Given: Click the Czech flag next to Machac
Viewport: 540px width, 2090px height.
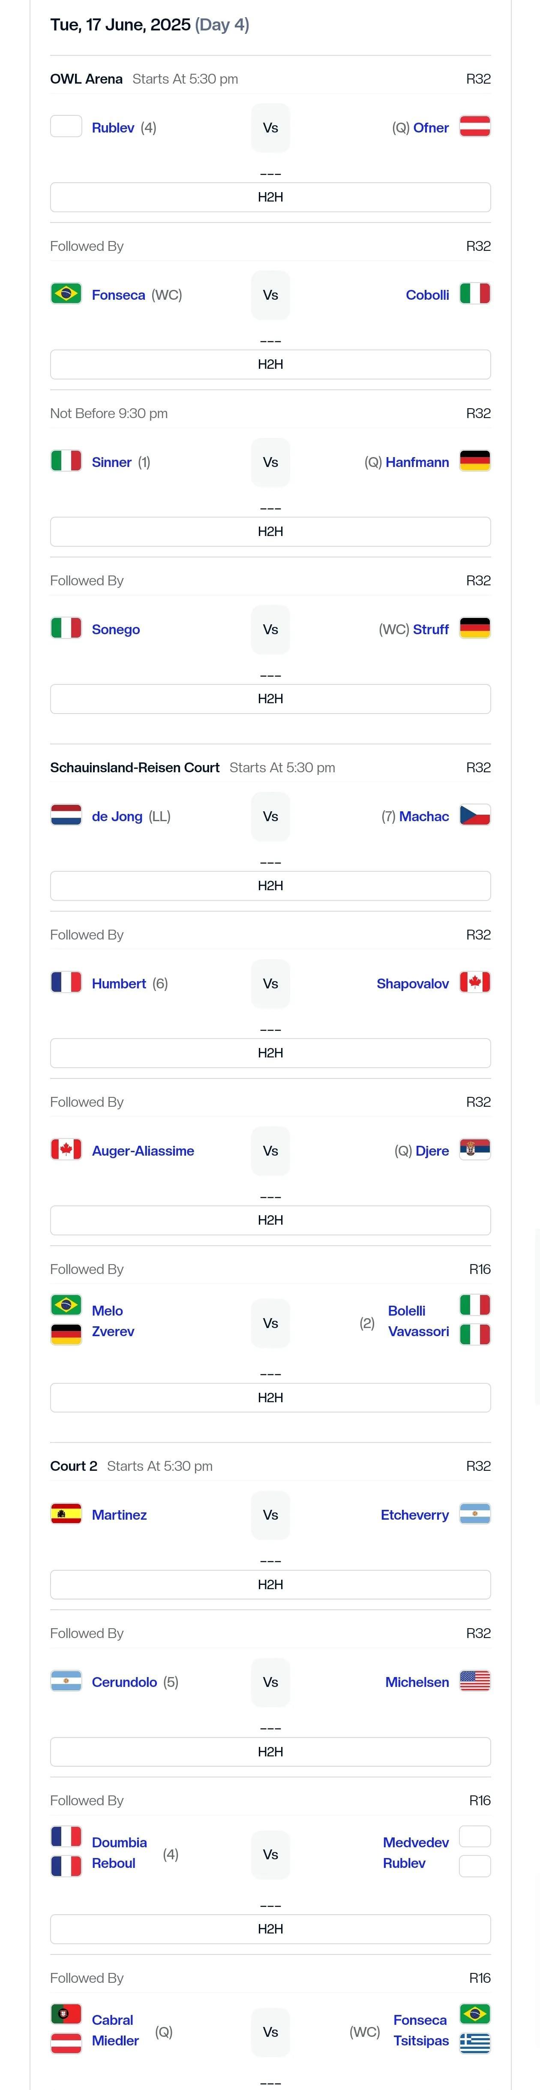Looking at the screenshot, I should (x=475, y=815).
